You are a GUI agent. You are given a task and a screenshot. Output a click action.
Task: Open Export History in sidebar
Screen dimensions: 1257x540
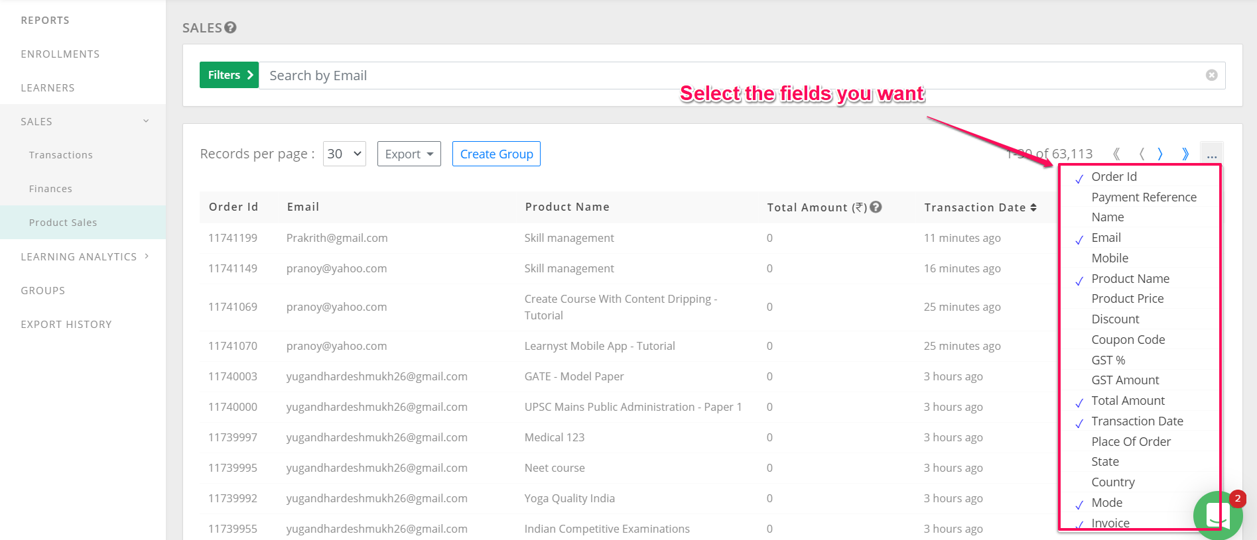click(x=66, y=324)
